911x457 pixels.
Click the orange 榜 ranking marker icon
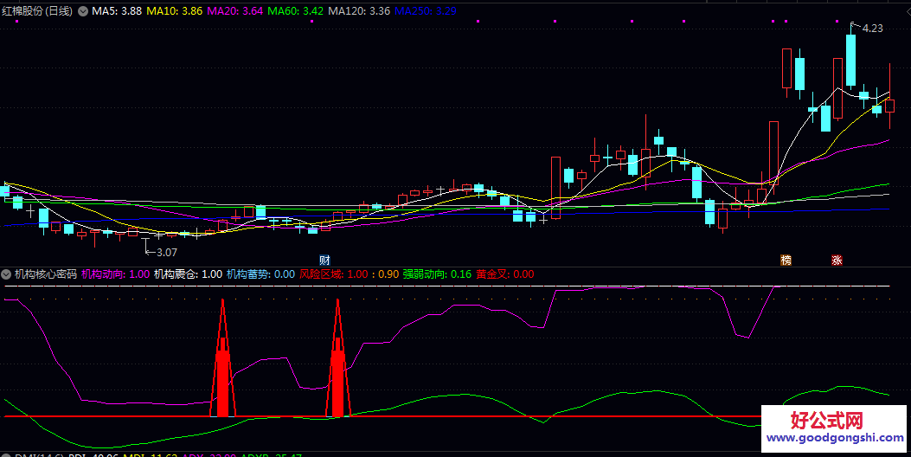click(x=786, y=260)
